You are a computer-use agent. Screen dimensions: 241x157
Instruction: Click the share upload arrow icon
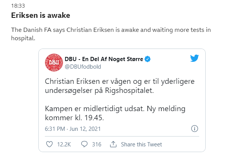113,144
